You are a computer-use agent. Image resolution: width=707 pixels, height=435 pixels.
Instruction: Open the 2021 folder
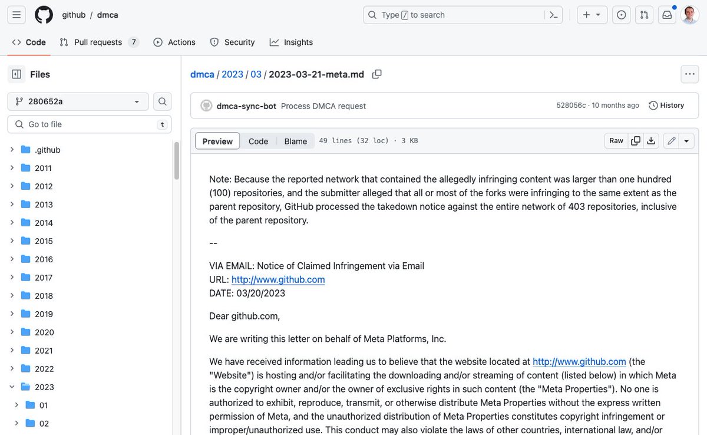(44, 351)
